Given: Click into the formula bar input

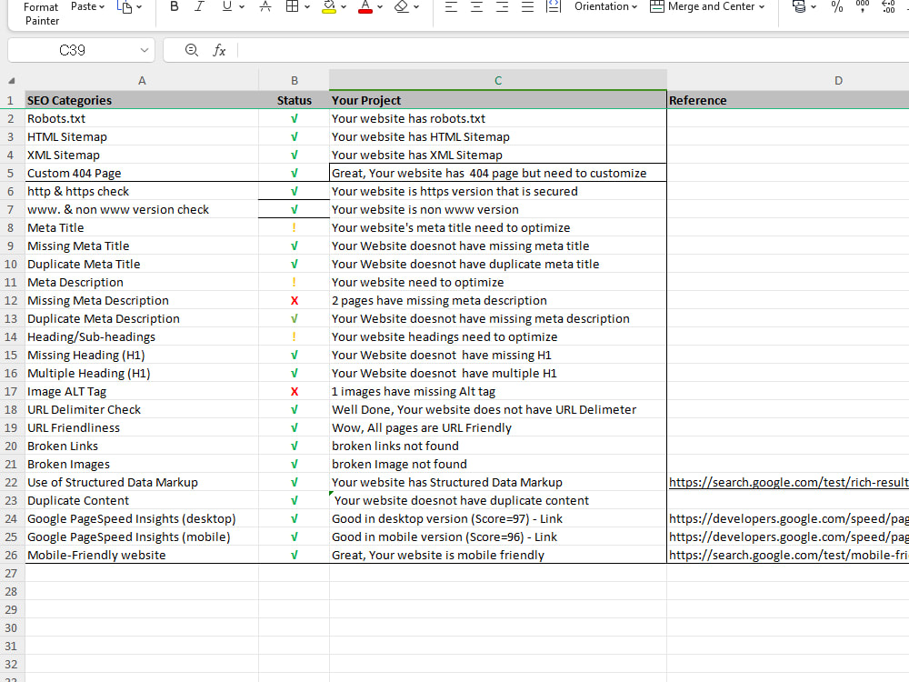Looking at the screenshot, I should click(574, 50).
